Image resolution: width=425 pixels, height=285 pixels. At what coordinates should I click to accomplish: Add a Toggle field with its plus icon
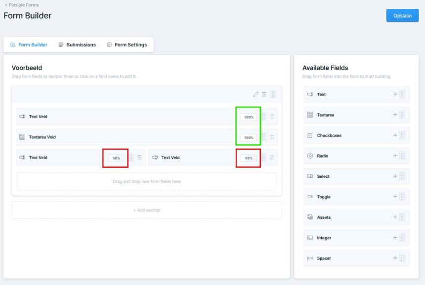(x=395, y=197)
